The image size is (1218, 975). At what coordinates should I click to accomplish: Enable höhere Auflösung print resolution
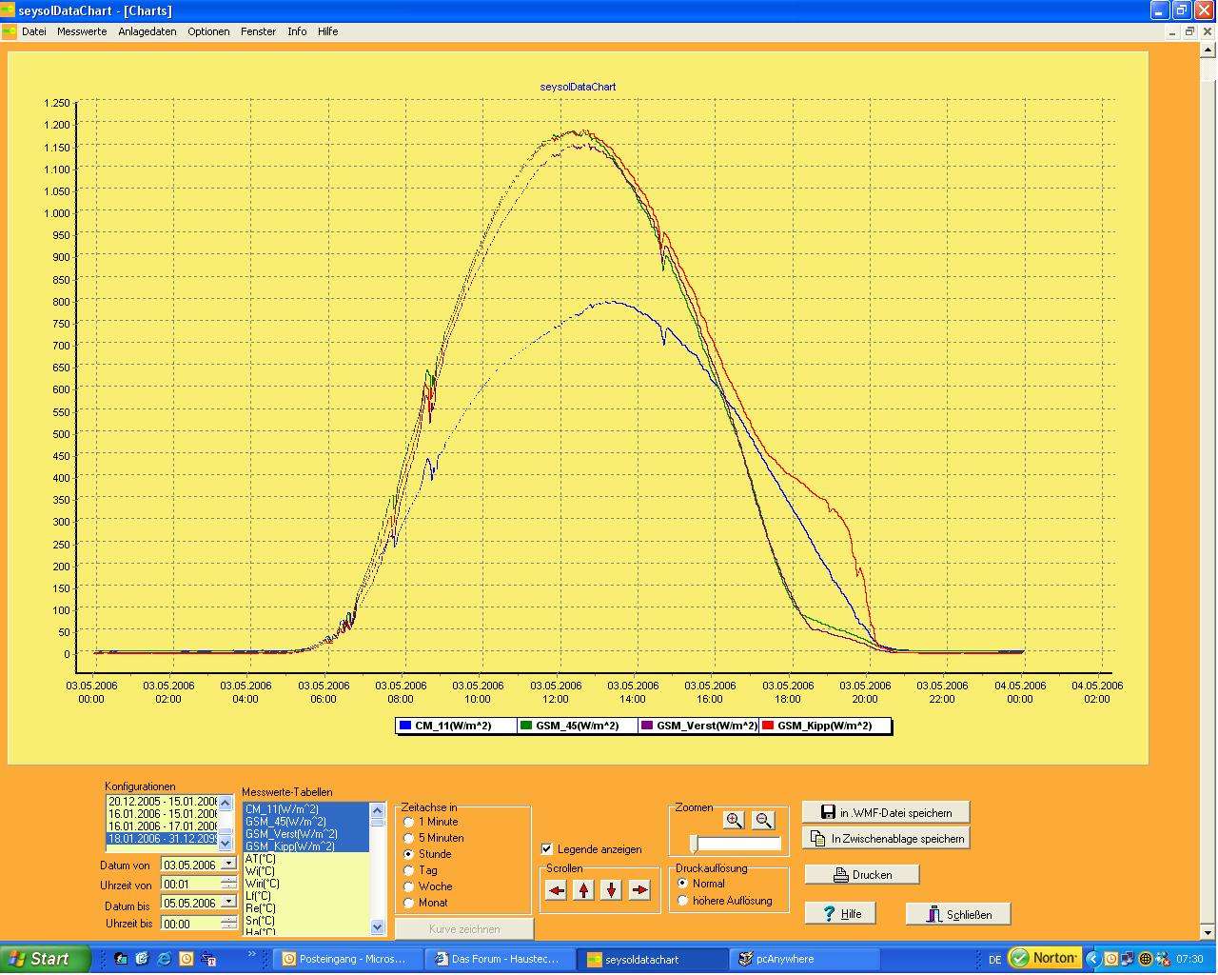[x=682, y=901]
